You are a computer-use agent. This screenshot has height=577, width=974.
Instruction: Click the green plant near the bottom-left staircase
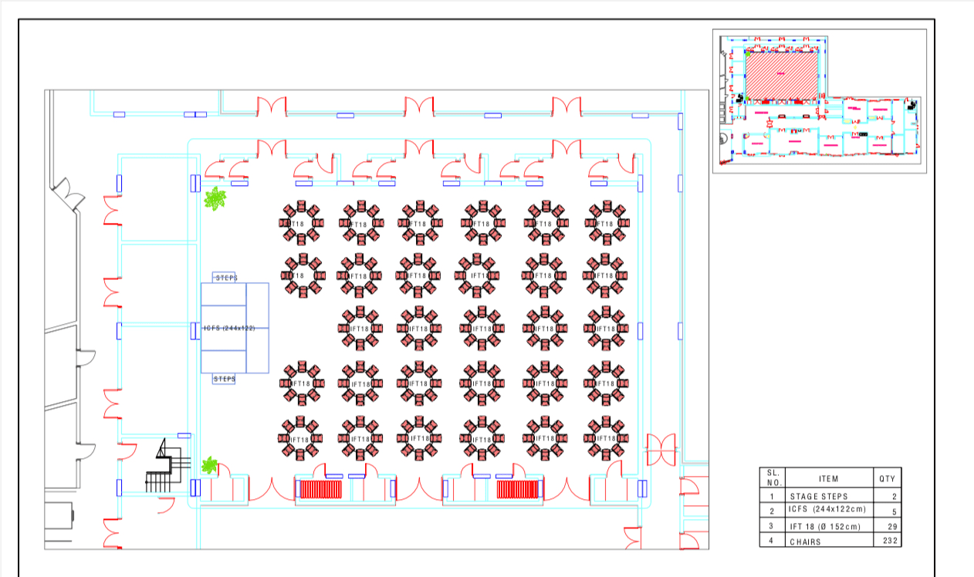click(209, 465)
